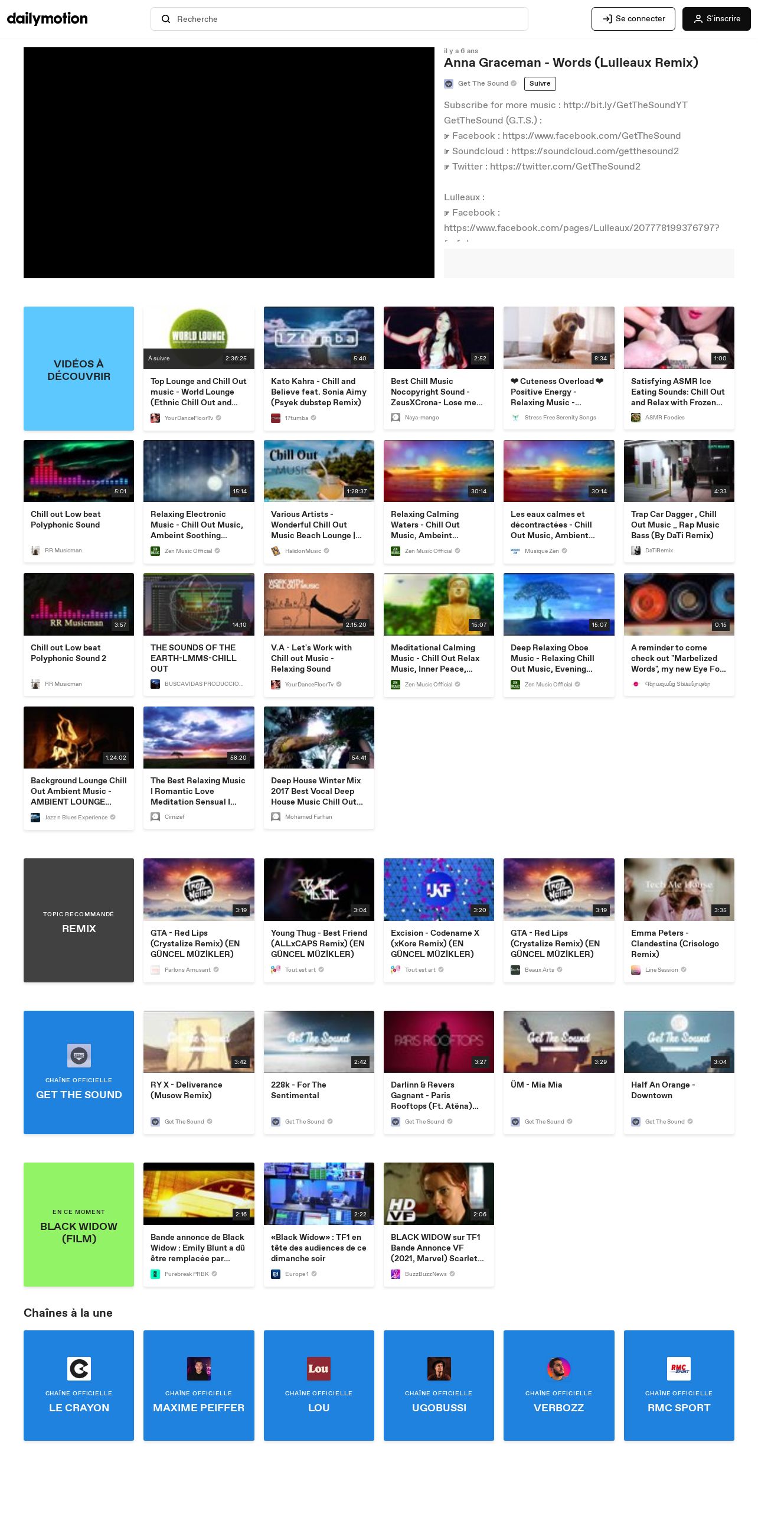This screenshot has height=1517, width=758.
Task: Open the Paris Rooftops video thumbnail
Action: point(439,1041)
